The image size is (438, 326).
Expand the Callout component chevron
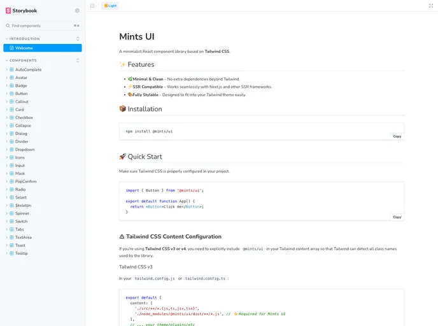point(7,101)
